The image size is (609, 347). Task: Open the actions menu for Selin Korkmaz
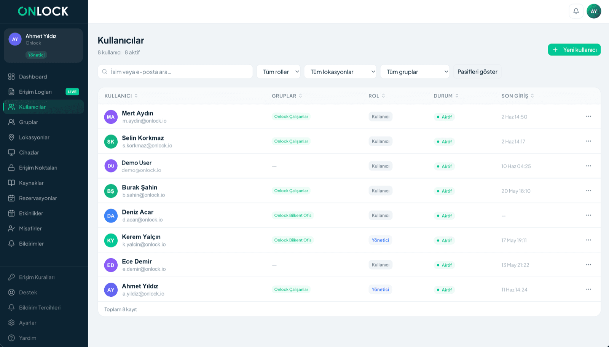pyautogui.click(x=588, y=141)
